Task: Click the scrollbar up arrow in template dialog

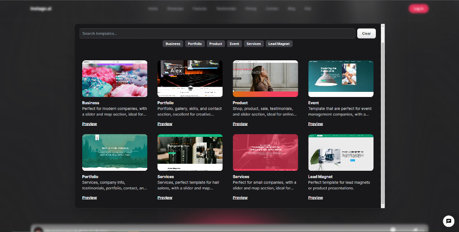Action: [x=383, y=26]
